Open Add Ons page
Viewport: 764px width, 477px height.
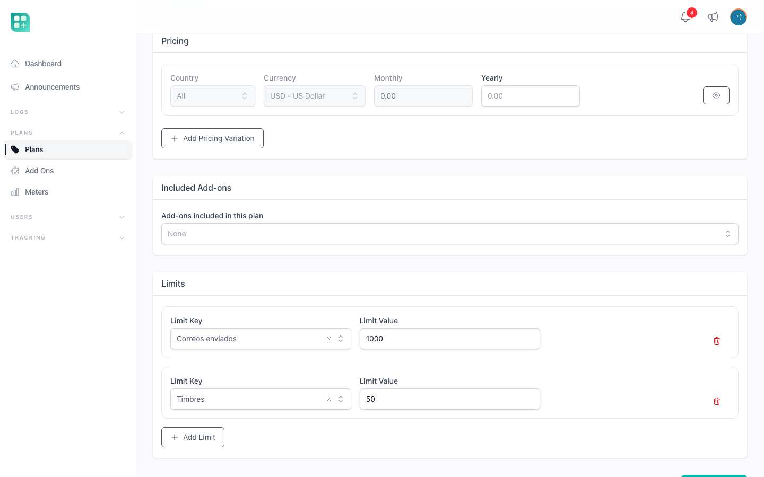click(x=68, y=171)
